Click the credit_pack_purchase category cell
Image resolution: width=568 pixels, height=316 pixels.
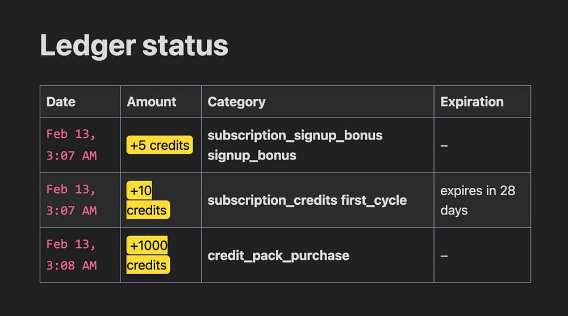click(278, 255)
